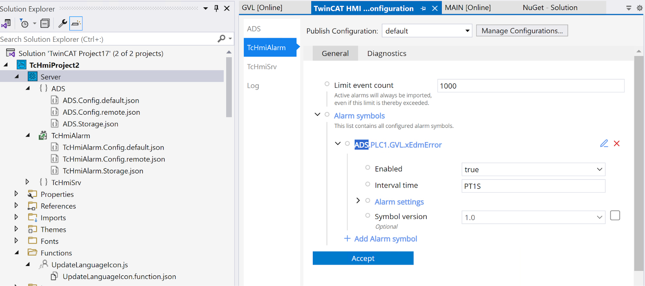Click the Accept button
The image size is (645, 286).
[x=363, y=258]
